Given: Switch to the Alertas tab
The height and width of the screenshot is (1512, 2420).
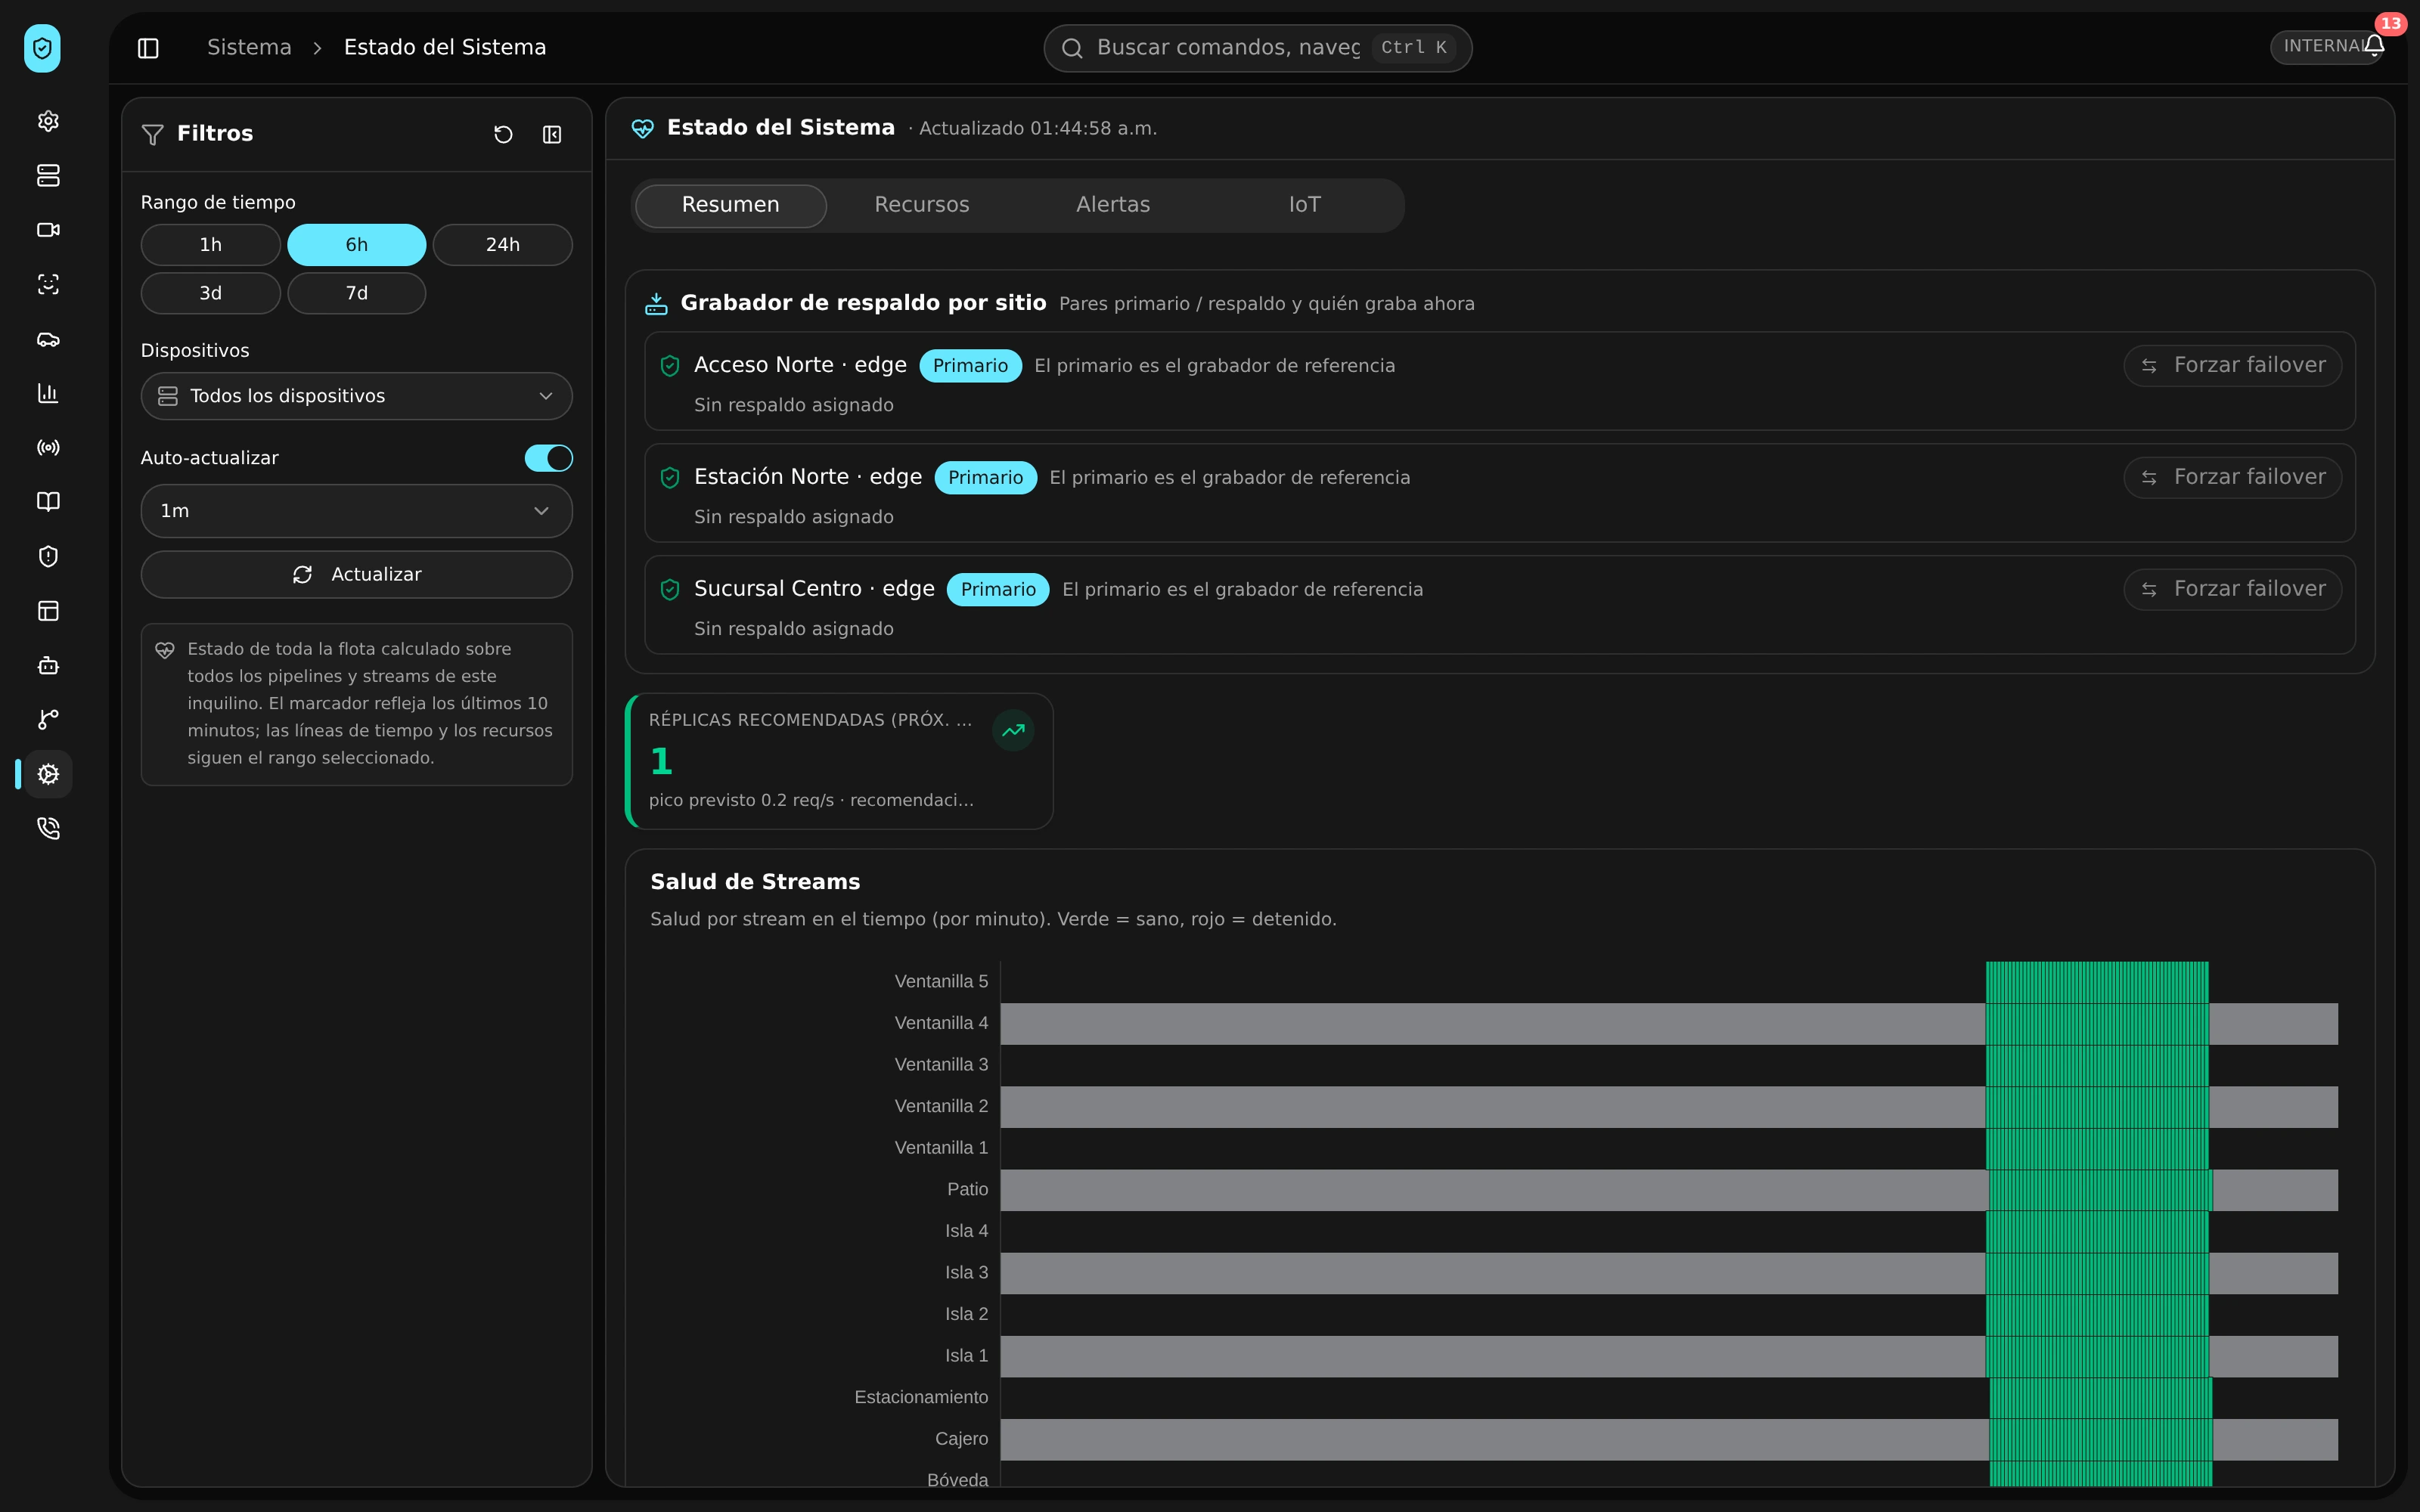Looking at the screenshot, I should point(1113,205).
